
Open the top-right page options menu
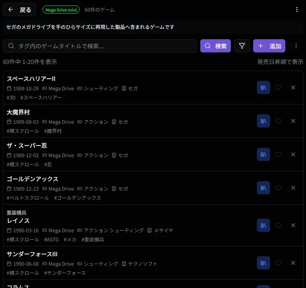click(297, 9)
